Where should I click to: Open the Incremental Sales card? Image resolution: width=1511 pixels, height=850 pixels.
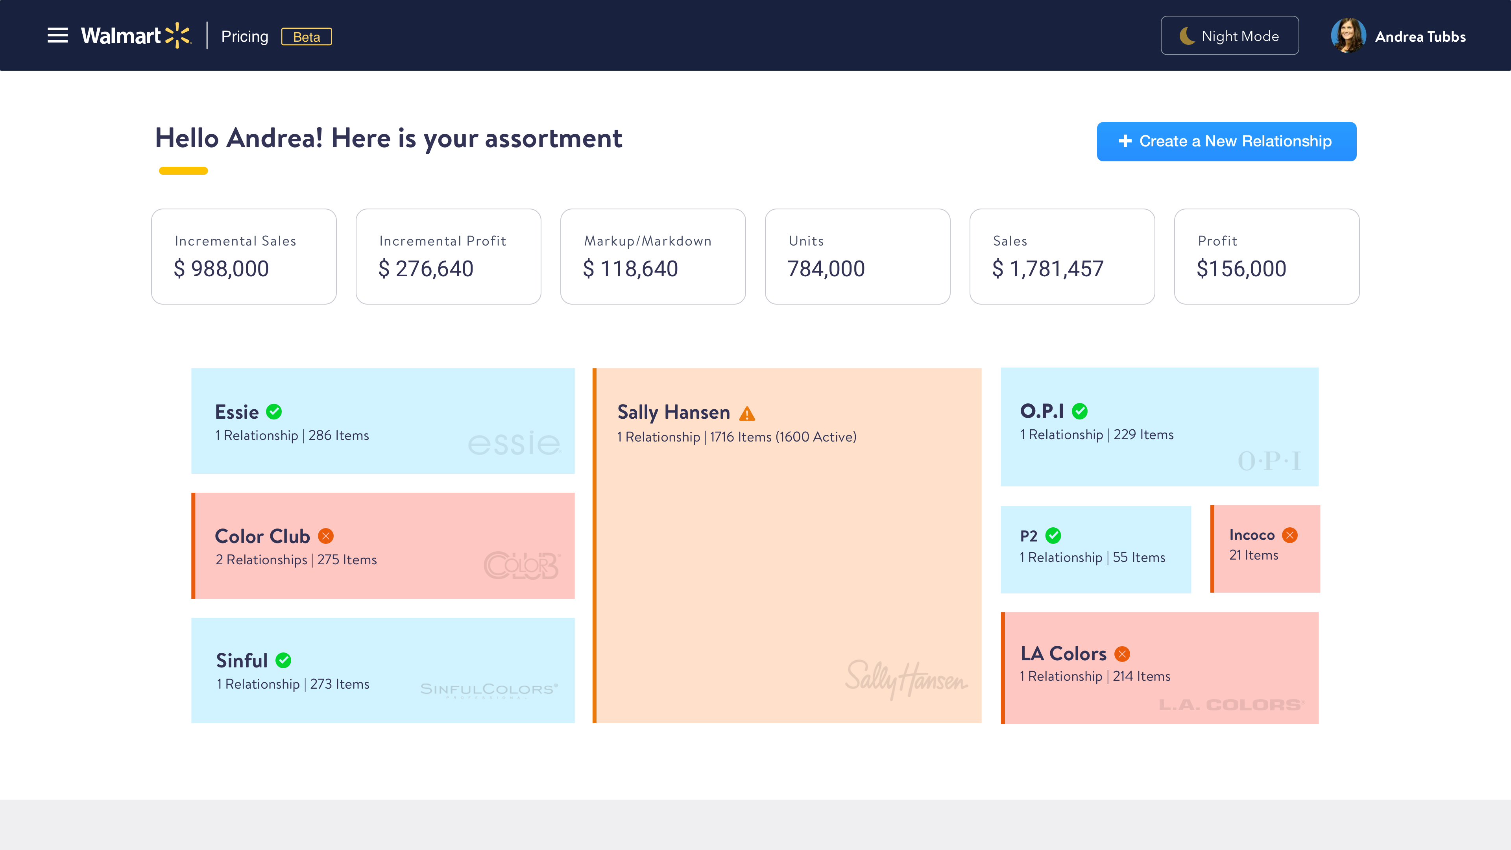click(x=244, y=256)
